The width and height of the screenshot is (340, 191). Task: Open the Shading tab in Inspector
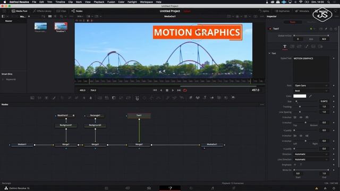coord(307,46)
